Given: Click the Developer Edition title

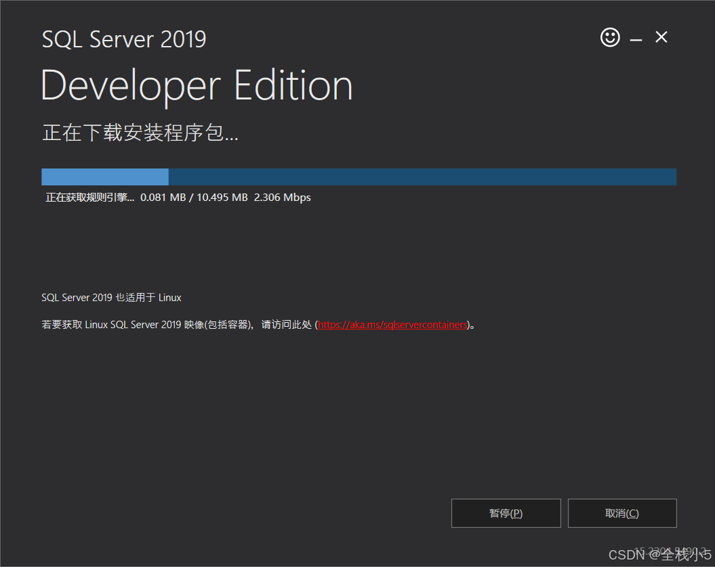Looking at the screenshot, I should click(x=197, y=85).
